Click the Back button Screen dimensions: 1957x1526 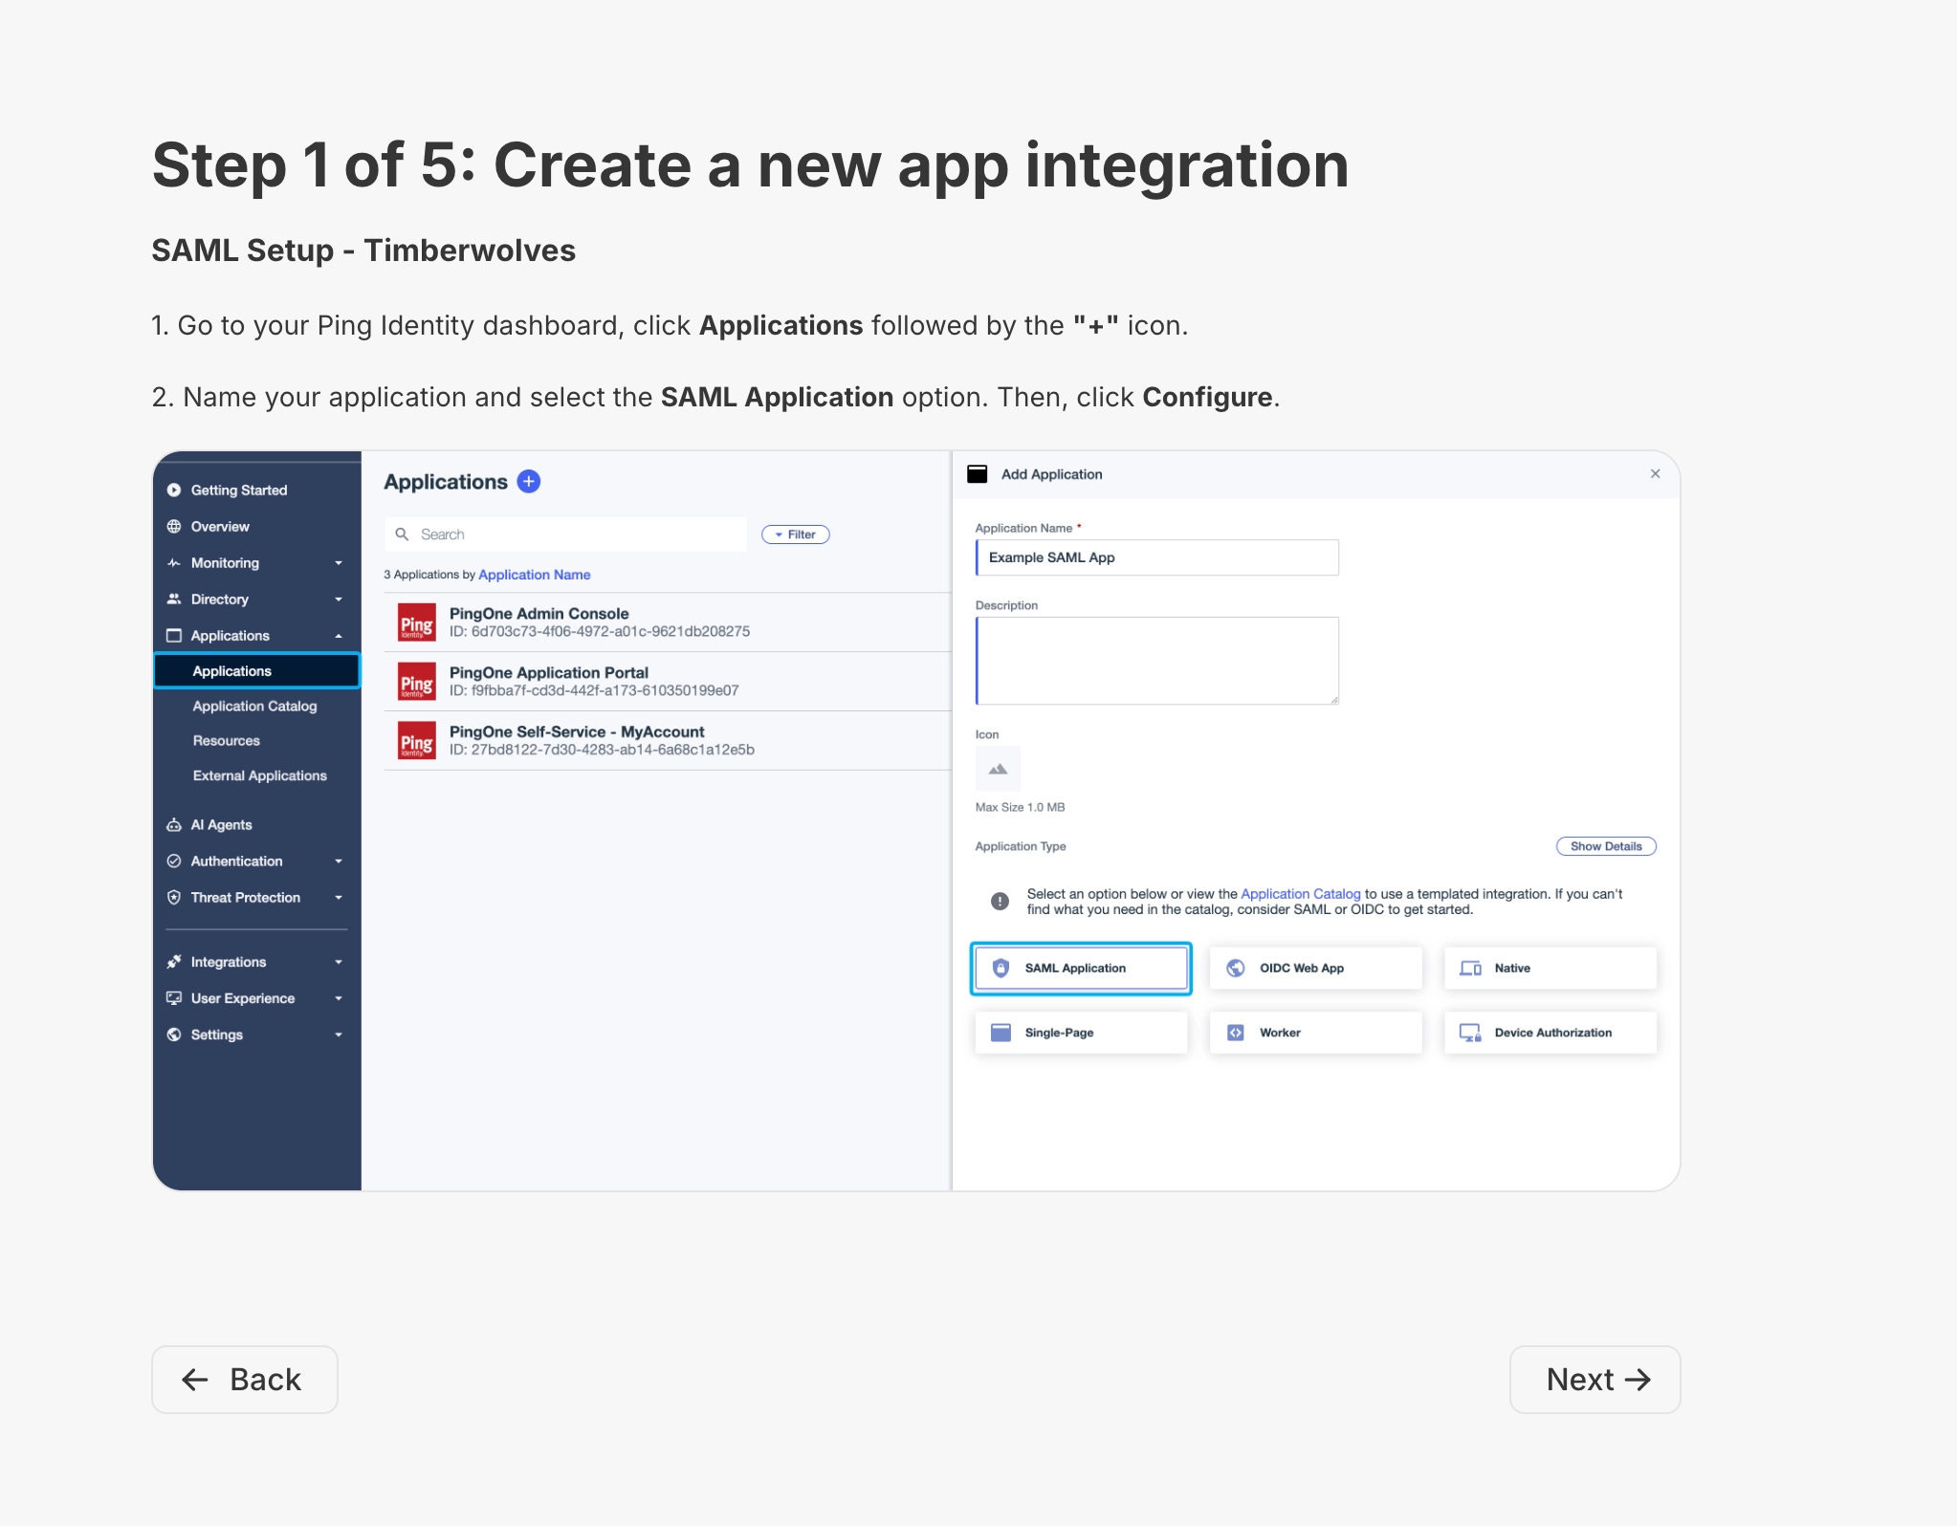coord(245,1380)
